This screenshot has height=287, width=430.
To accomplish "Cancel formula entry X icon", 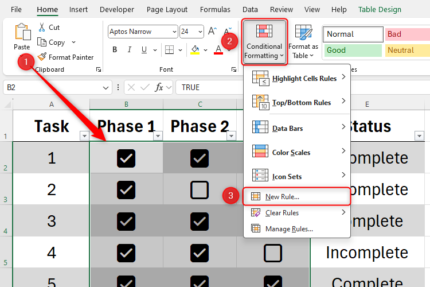I will coord(131,87).
